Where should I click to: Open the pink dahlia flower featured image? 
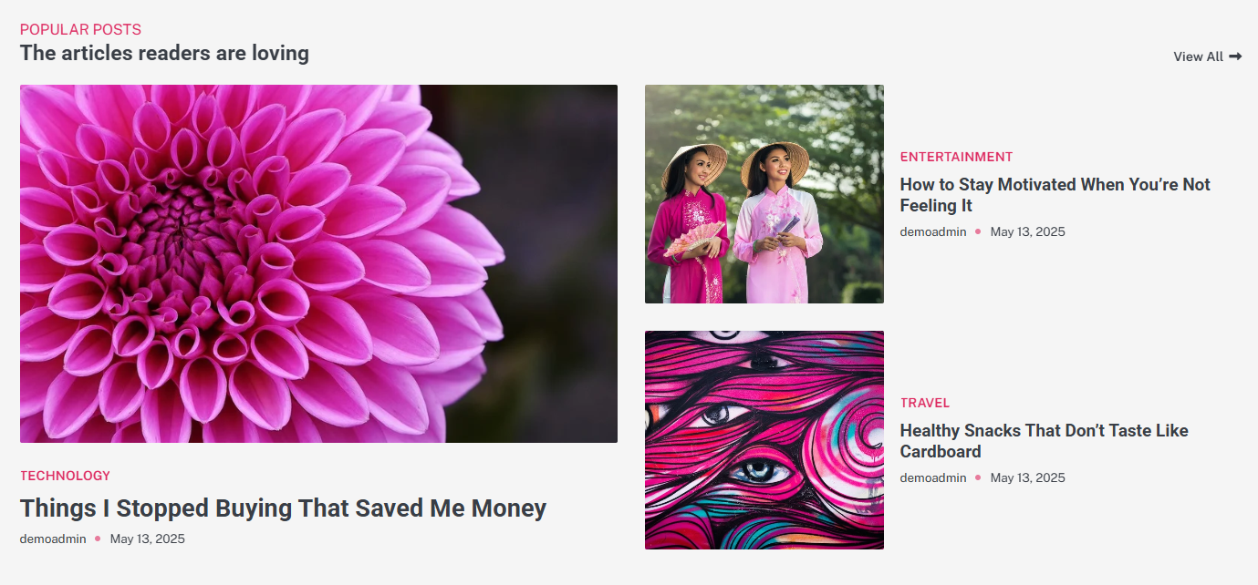pyautogui.click(x=318, y=263)
